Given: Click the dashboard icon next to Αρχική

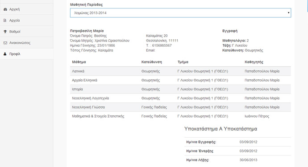Looking at the screenshot, I should point(5,9).
